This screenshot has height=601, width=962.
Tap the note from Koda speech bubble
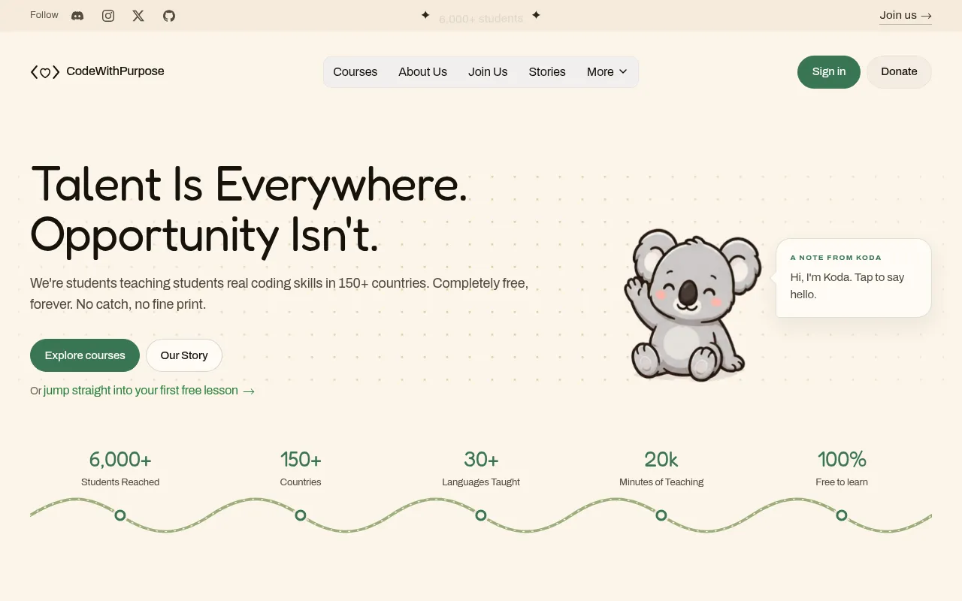(x=854, y=278)
